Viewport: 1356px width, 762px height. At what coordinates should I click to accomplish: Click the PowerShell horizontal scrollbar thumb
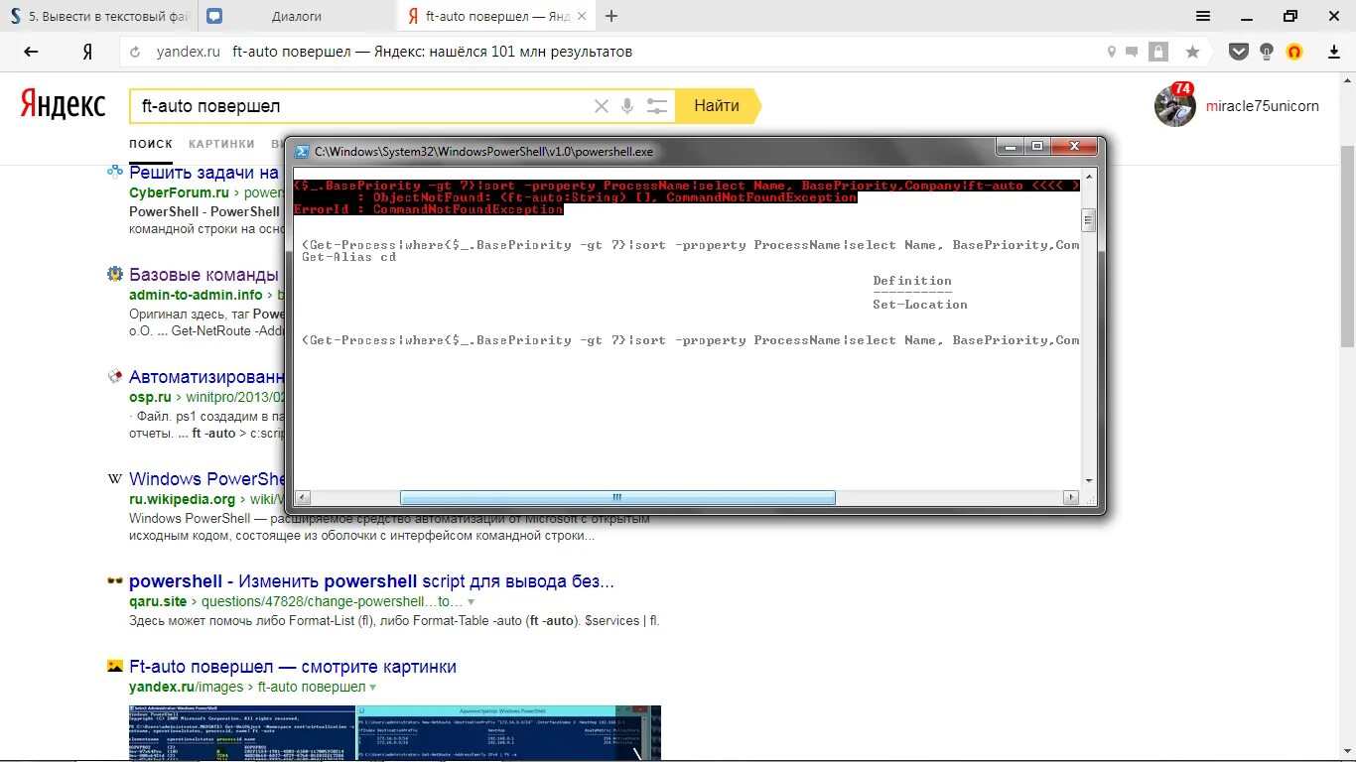(617, 497)
